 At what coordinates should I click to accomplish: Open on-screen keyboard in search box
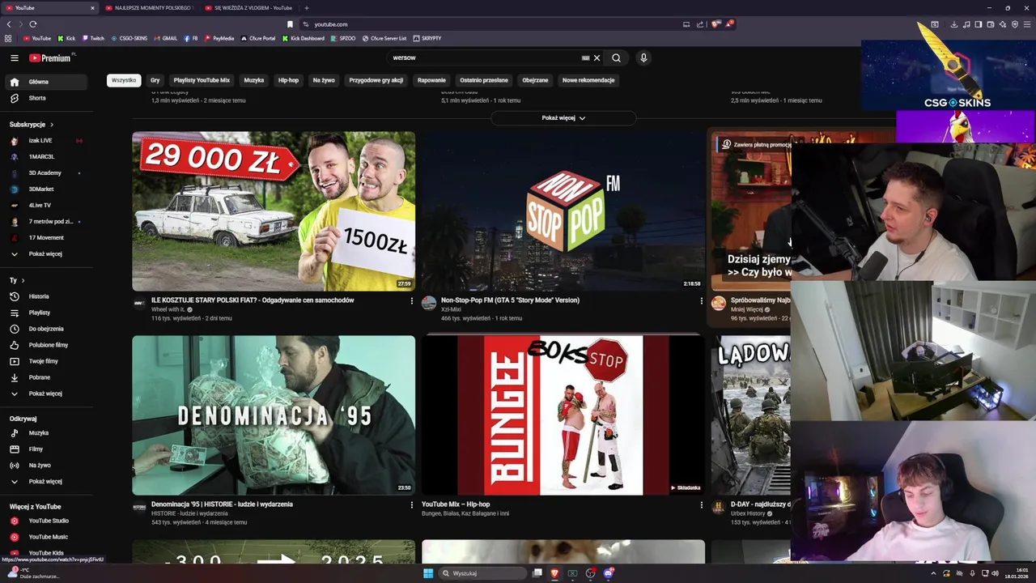pos(585,57)
